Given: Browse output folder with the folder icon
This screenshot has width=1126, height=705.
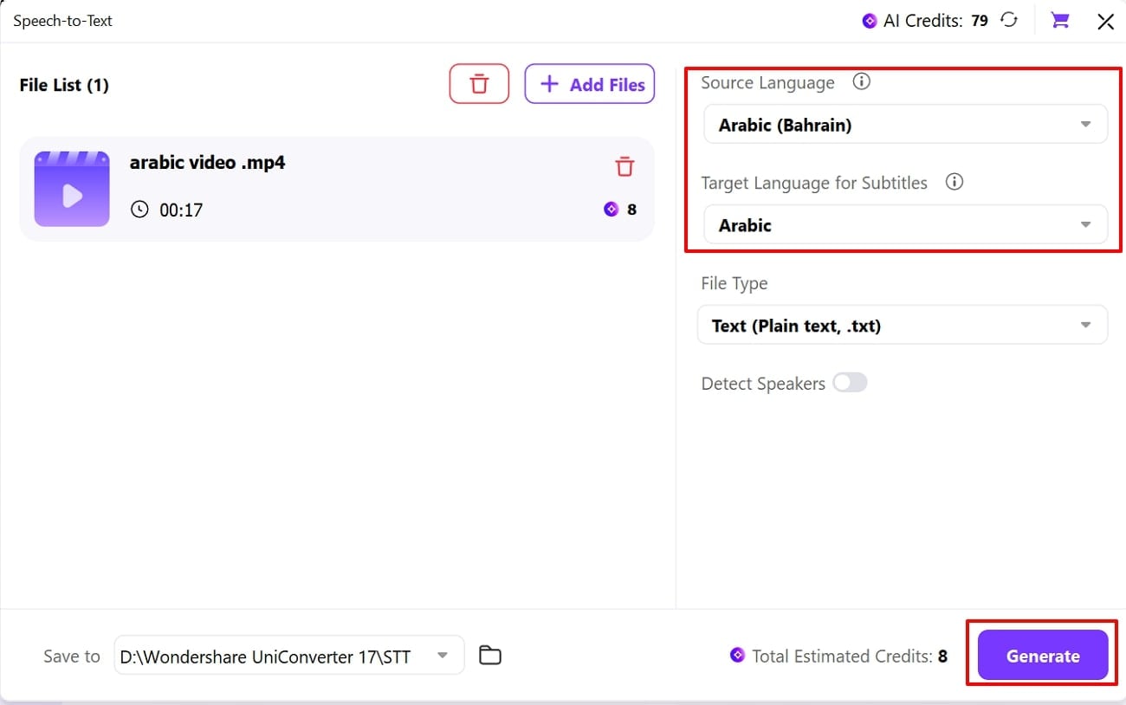Looking at the screenshot, I should (x=489, y=656).
